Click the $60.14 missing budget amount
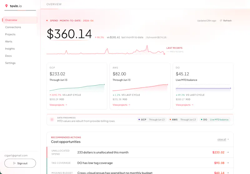 pyautogui.click(x=219, y=172)
